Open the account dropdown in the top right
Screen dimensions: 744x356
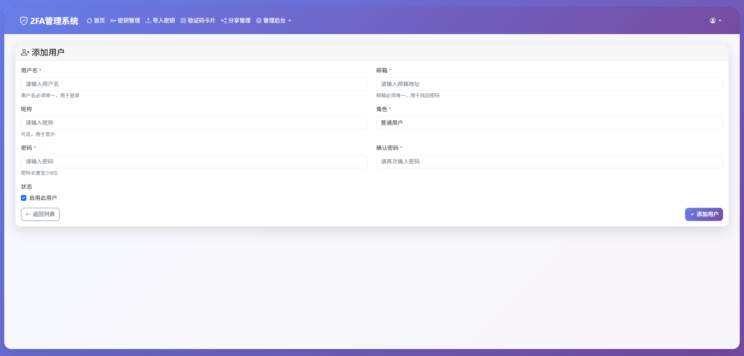point(715,20)
